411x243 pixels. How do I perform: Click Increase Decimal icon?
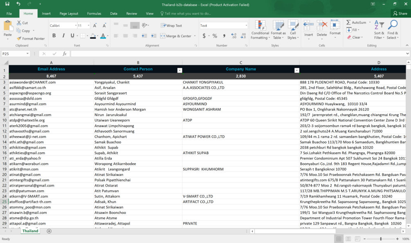tap(234, 36)
